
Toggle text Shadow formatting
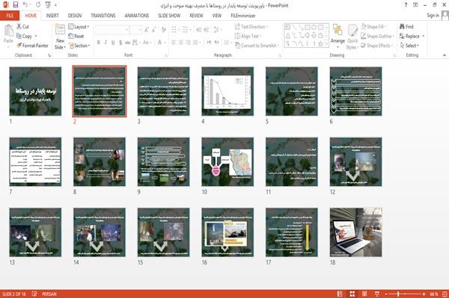click(x=120, y=43)
